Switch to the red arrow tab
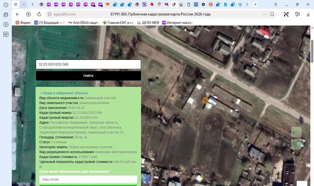The height and width of the screenshot is (186, 314). (152, 4)
